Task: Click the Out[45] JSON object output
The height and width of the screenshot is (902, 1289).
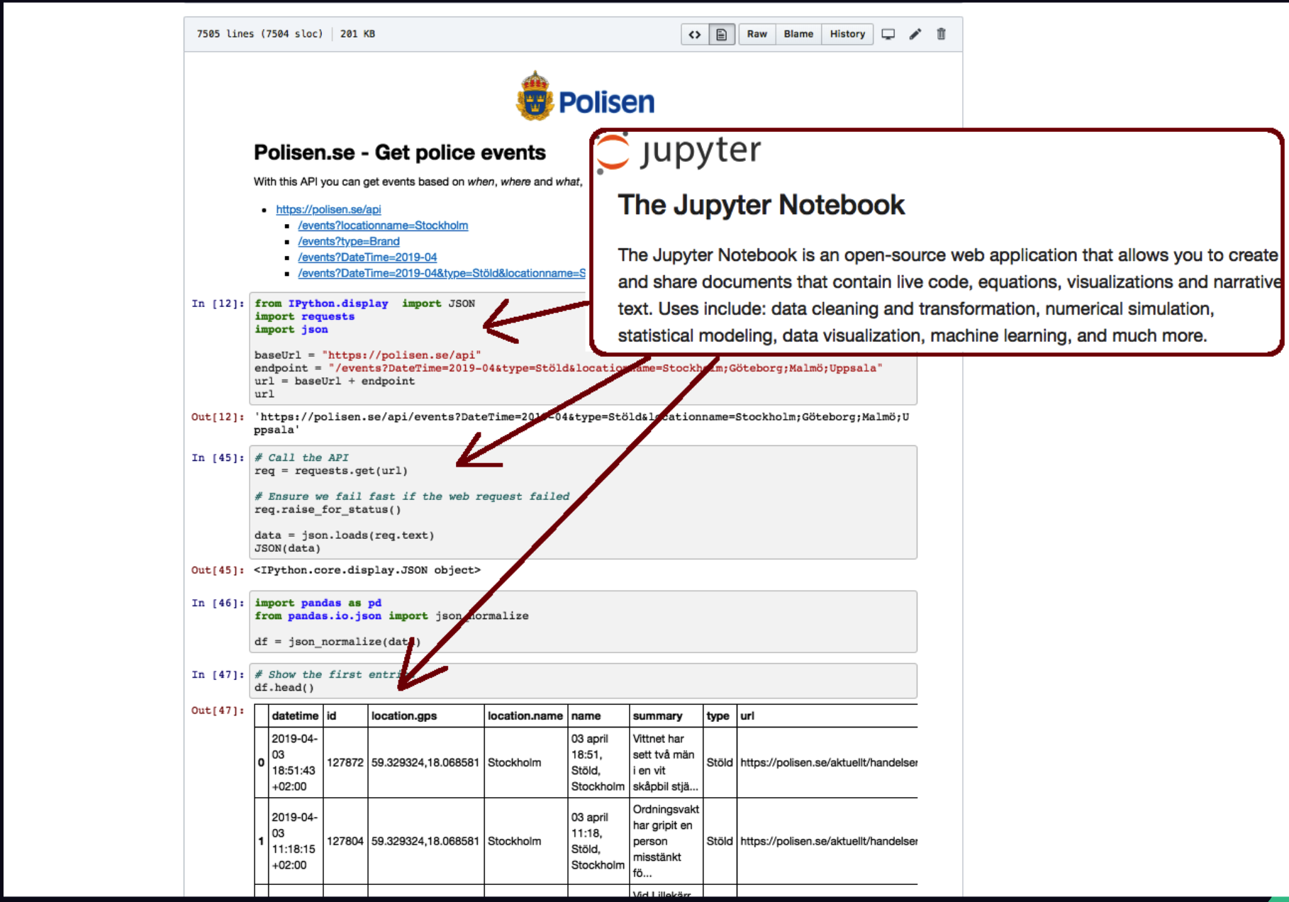Action: click(x=367, y=570)
